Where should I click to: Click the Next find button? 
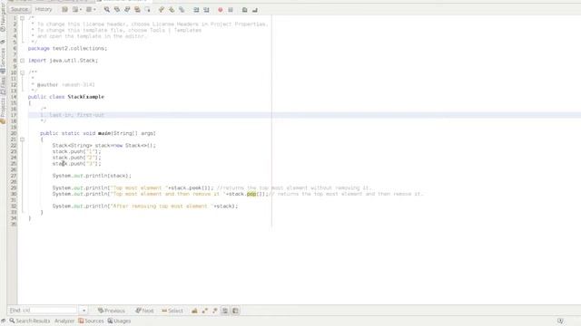coord(144,311)
